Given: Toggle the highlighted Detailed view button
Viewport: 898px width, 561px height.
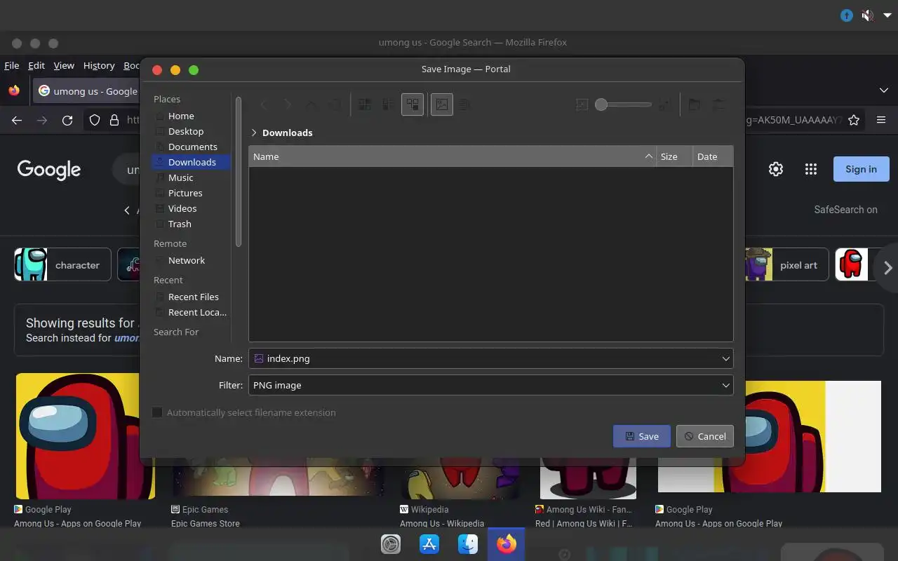Looking at the screenshot, I should tap(413, 104).
